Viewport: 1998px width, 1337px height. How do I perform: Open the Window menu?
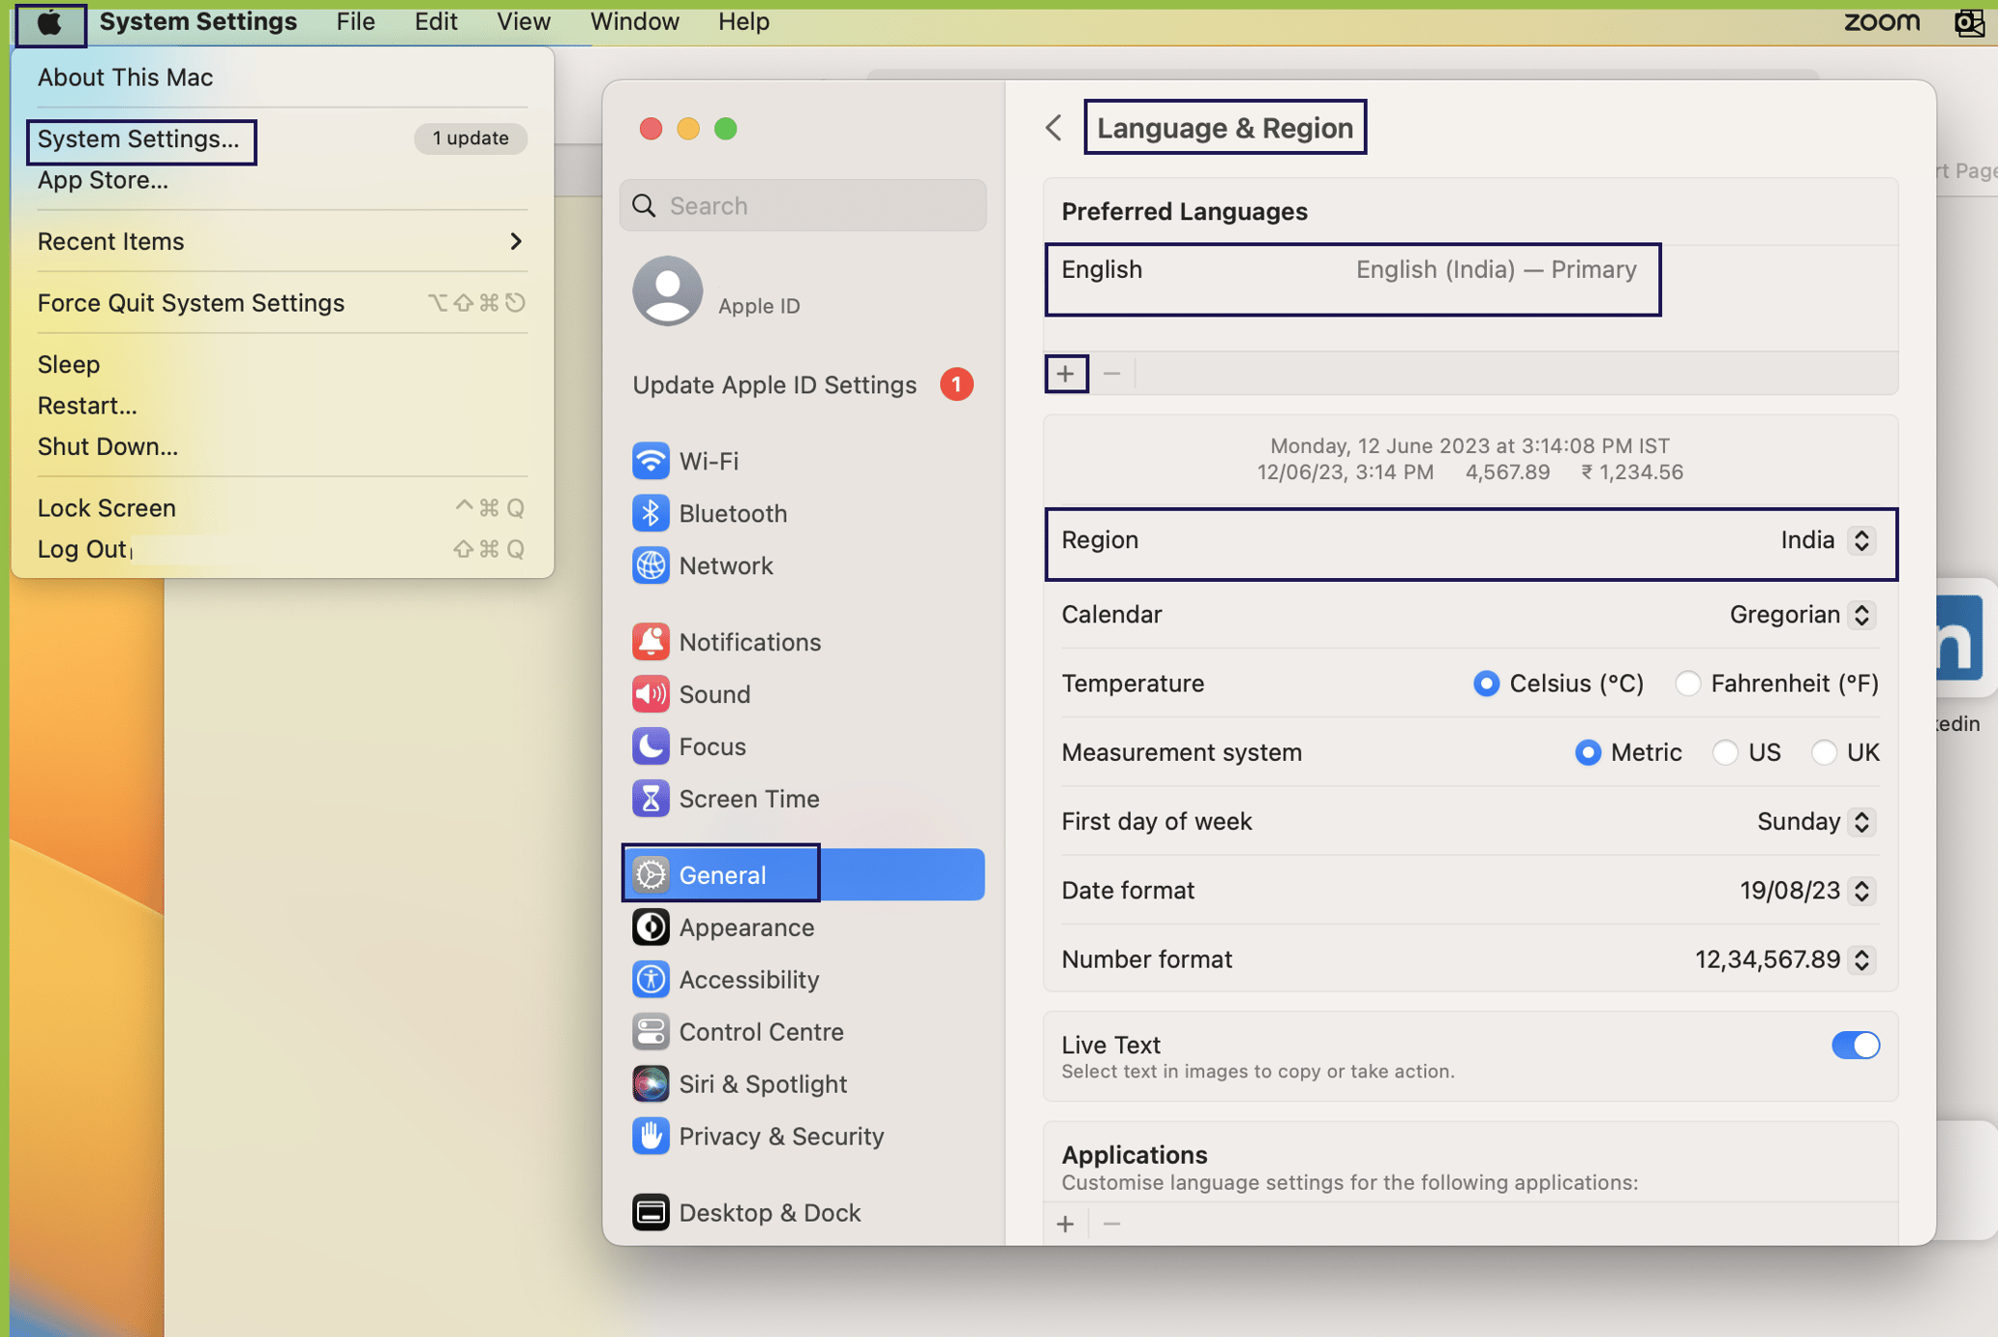point(633,20)
